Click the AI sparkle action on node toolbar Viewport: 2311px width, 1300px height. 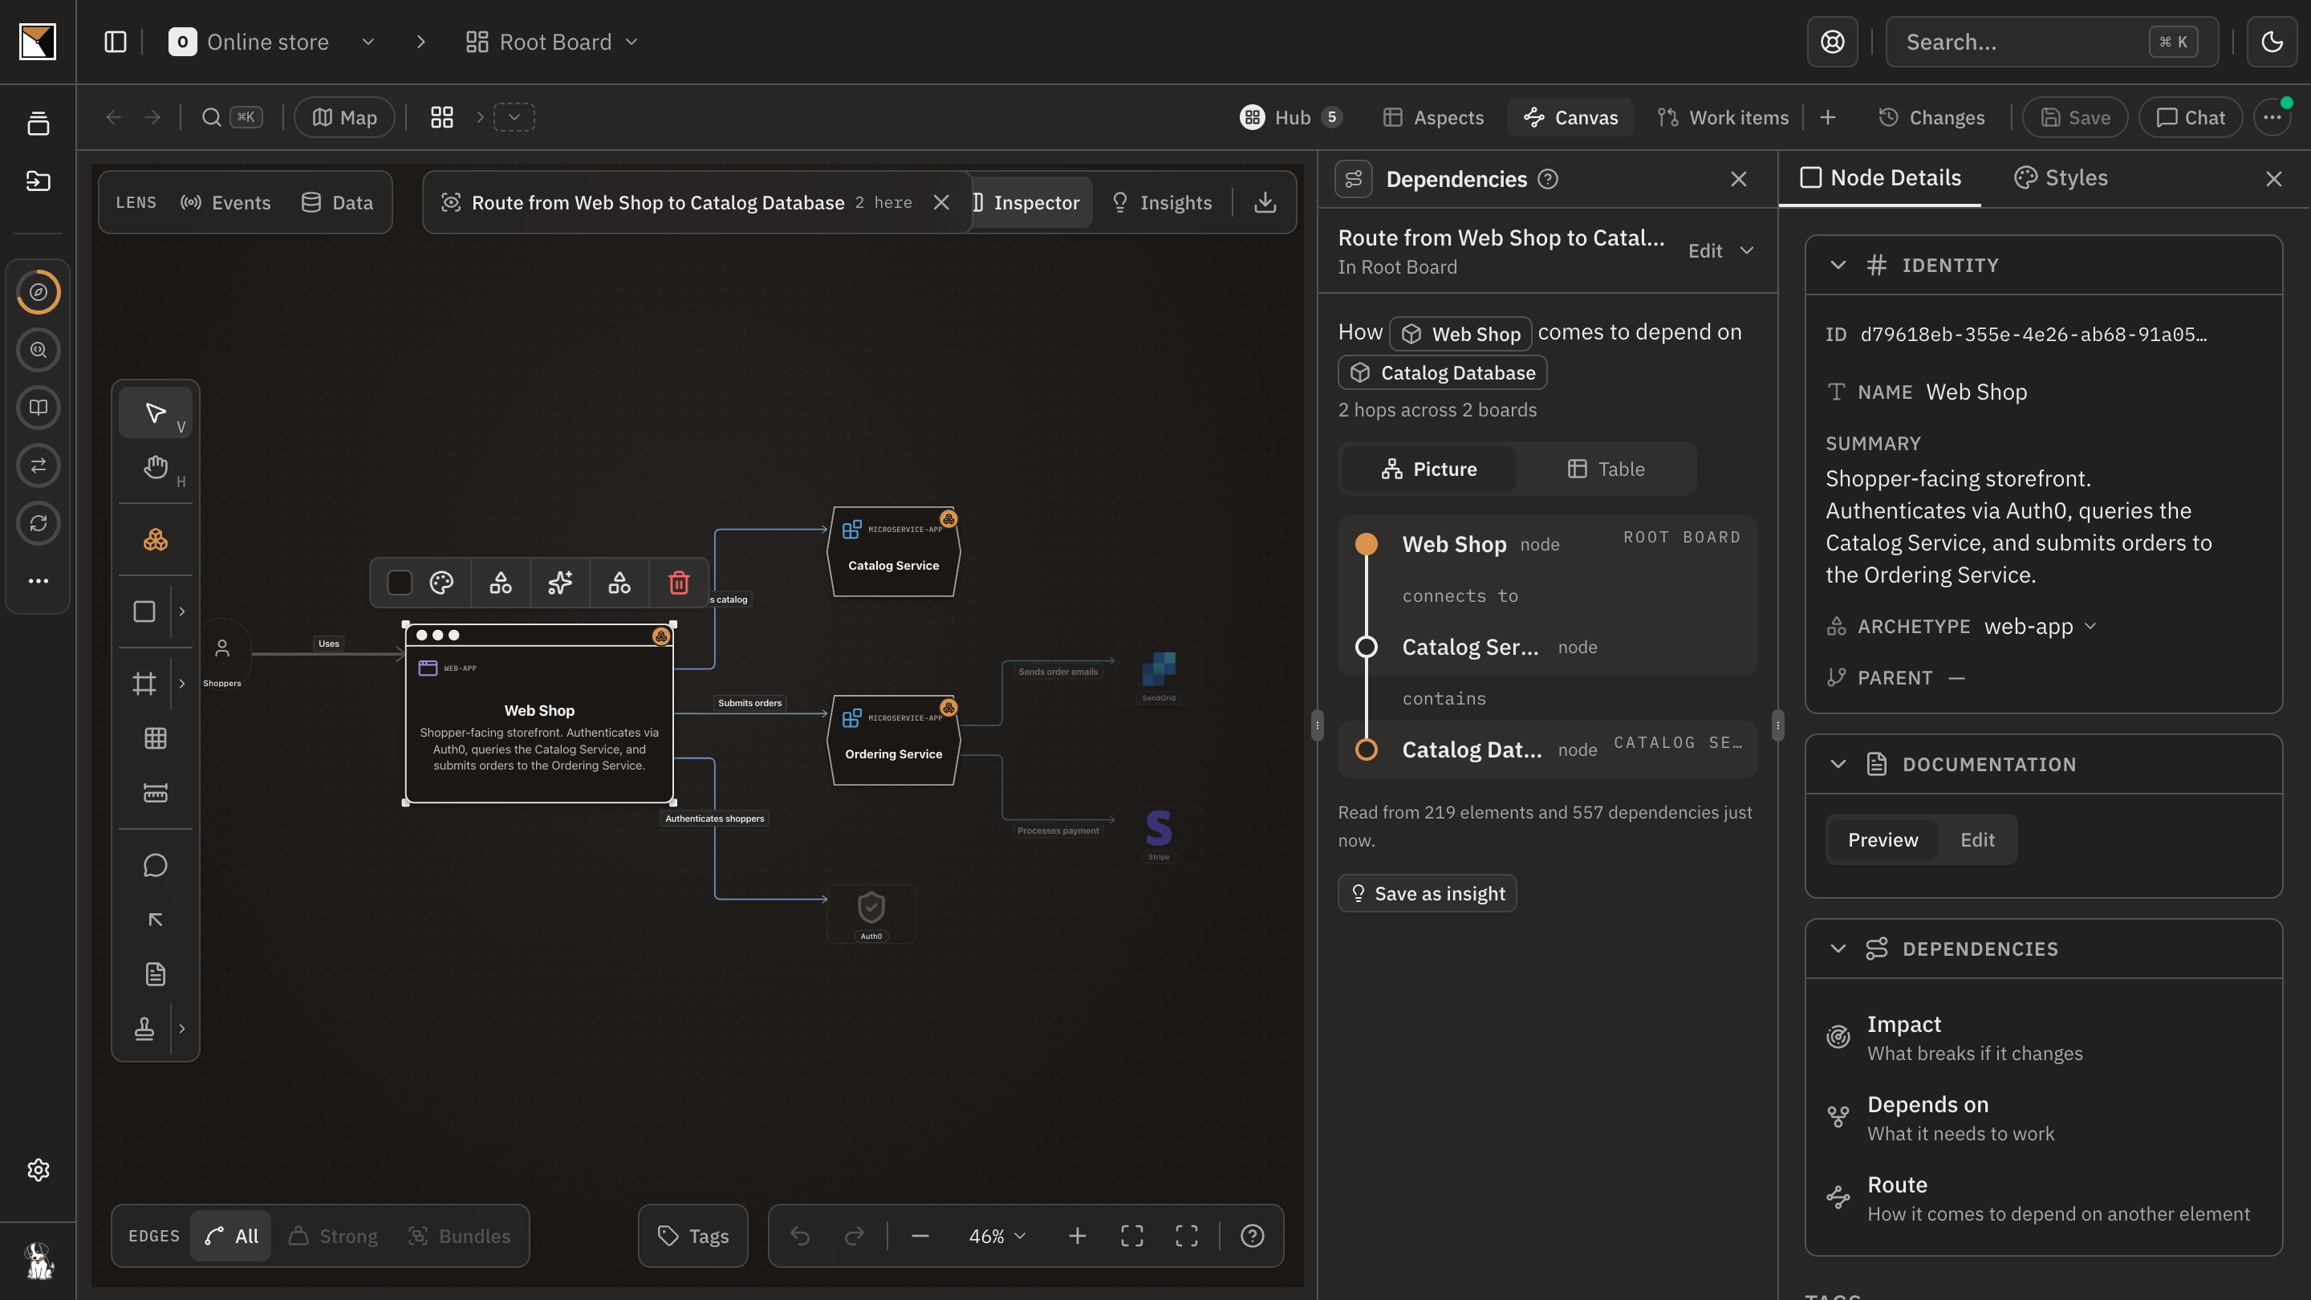(x=560, y=583)
